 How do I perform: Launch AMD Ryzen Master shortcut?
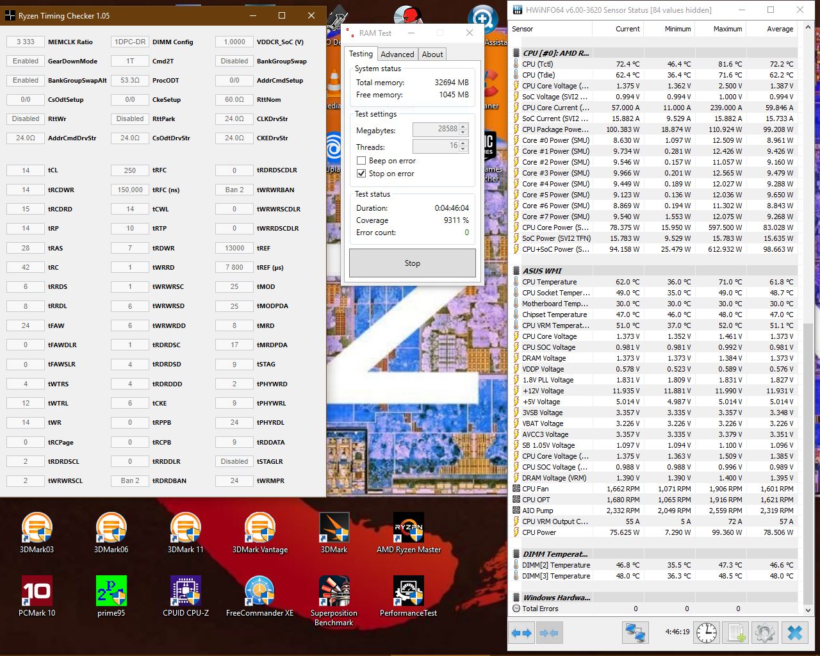click(409, 532)
